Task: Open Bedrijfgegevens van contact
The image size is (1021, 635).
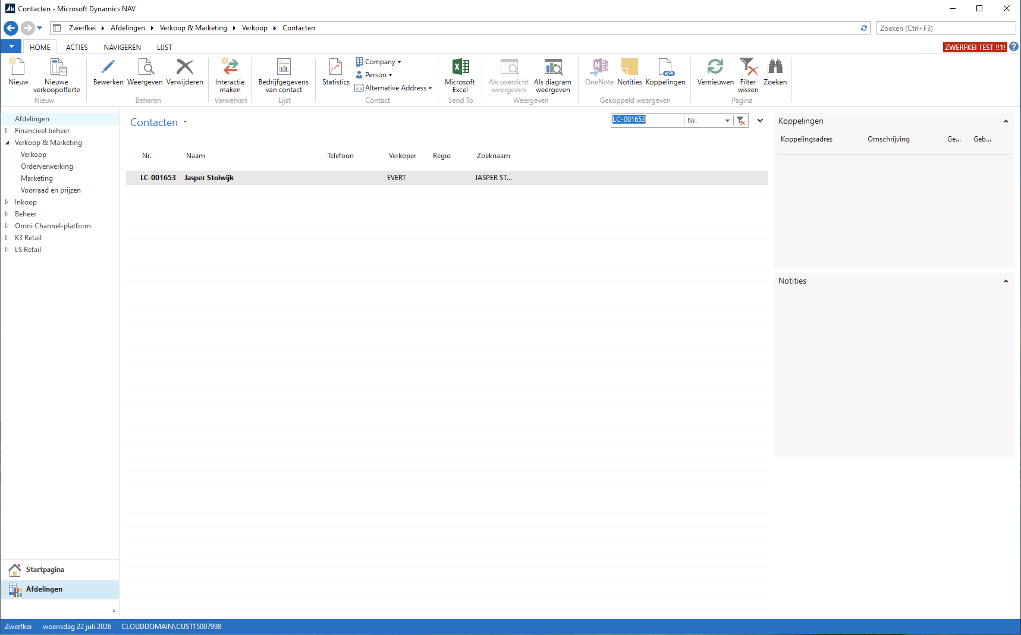Action: (284, 76)
